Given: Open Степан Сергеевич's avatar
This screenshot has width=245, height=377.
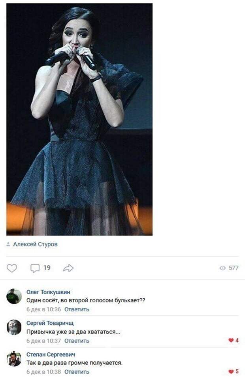Looking at the screenshot, I should tap(14, 358).
